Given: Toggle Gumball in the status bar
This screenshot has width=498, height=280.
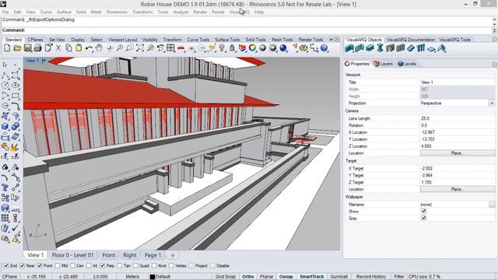Looking at the screenshot, I should (x=339, y=277).
